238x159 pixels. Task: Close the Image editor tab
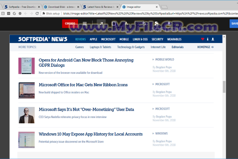pos(157,7)
